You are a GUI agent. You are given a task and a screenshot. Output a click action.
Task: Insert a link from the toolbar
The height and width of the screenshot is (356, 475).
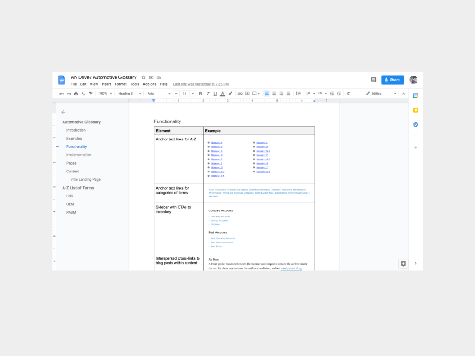(240, 94)
